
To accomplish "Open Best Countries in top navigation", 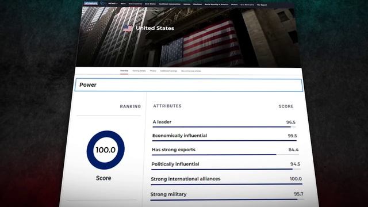I will point(135,4).
